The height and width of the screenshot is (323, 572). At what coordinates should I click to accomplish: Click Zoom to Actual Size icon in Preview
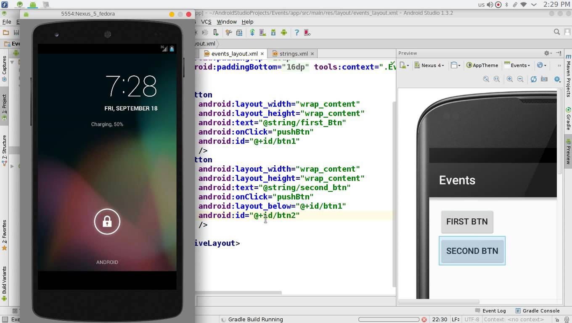click(x=497, y=79)
